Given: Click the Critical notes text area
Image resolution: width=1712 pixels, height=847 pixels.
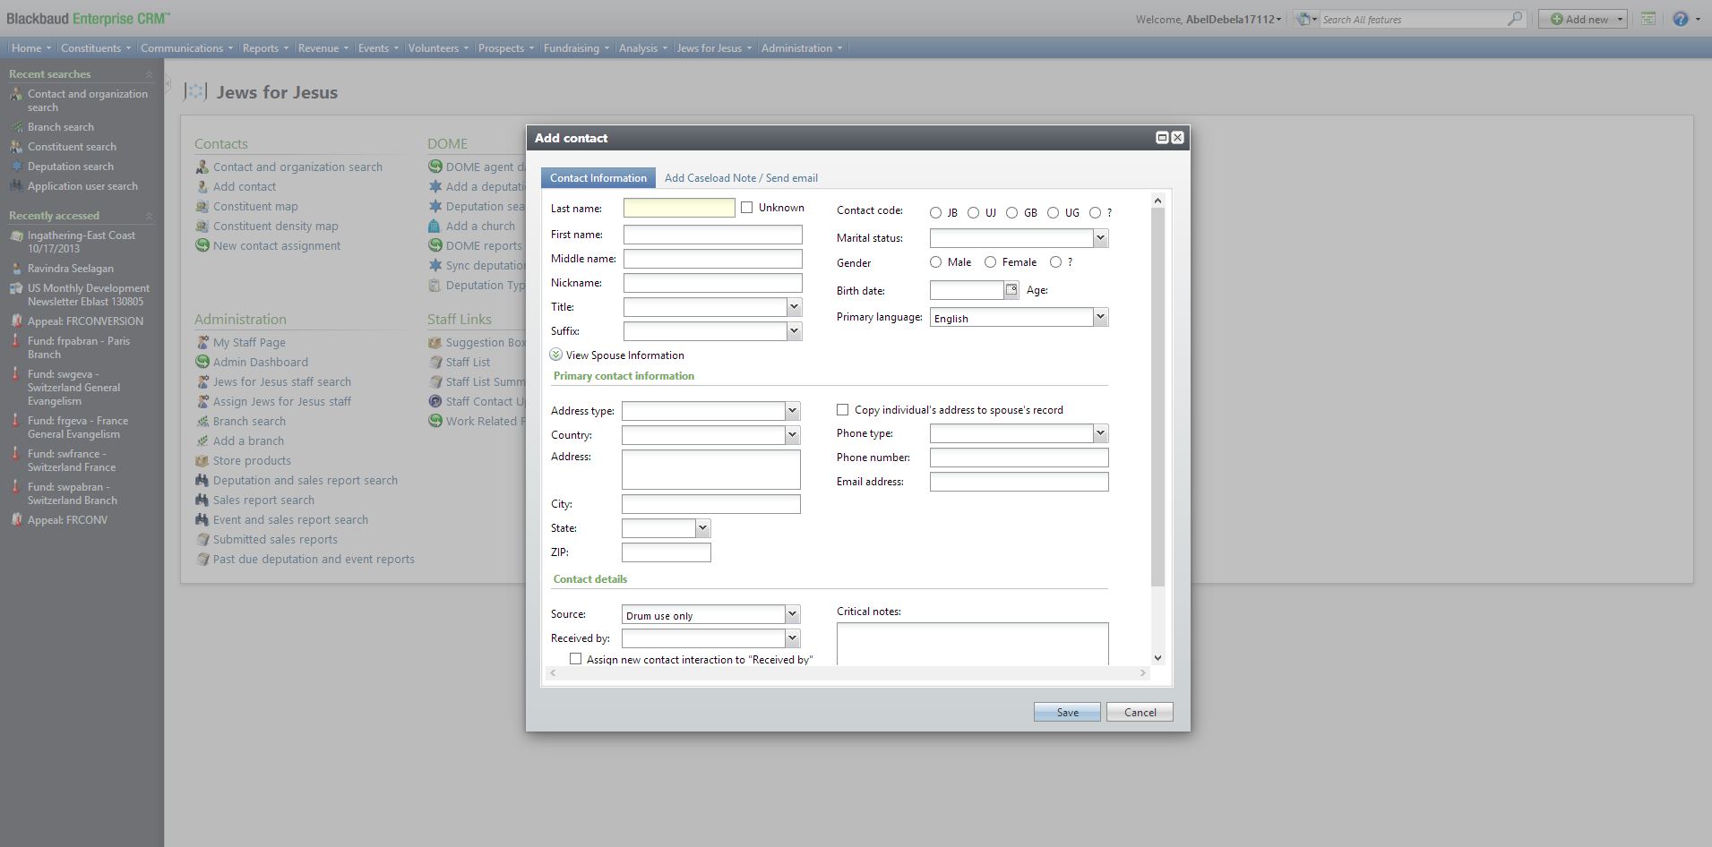Looking at the screenshot, I should (972, 644).
